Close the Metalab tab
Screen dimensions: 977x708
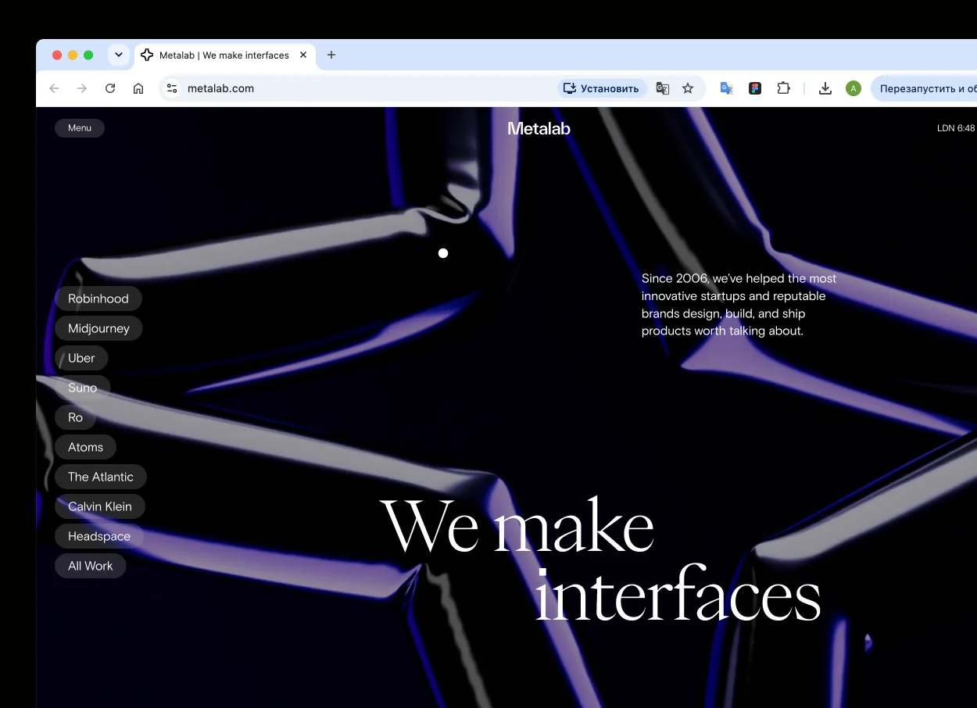[x=303, y=55]
